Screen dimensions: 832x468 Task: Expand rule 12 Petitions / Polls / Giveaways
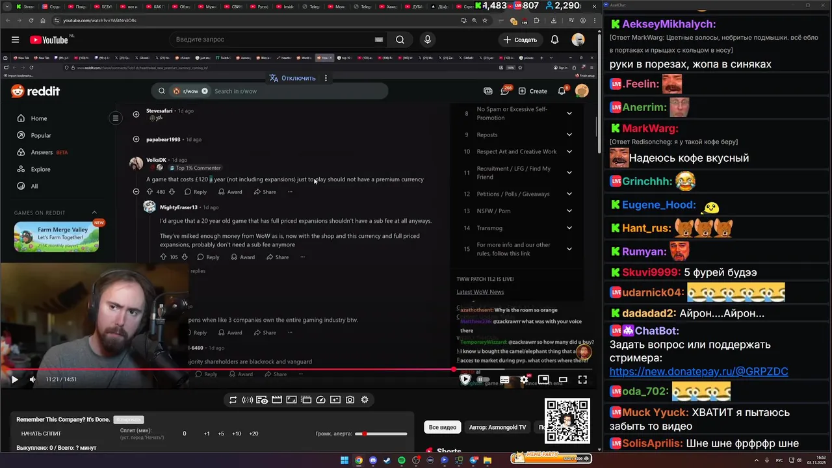[x=569, y=194]
